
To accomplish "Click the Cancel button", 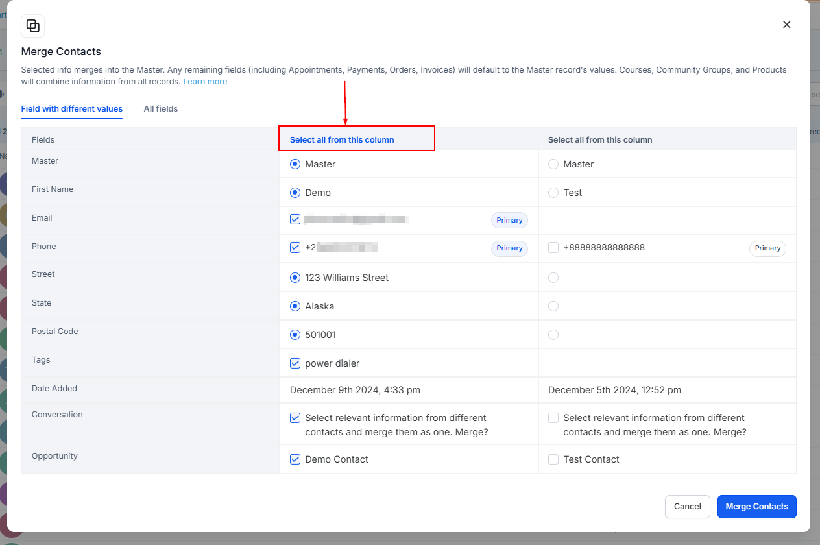I will click(688, 507).
